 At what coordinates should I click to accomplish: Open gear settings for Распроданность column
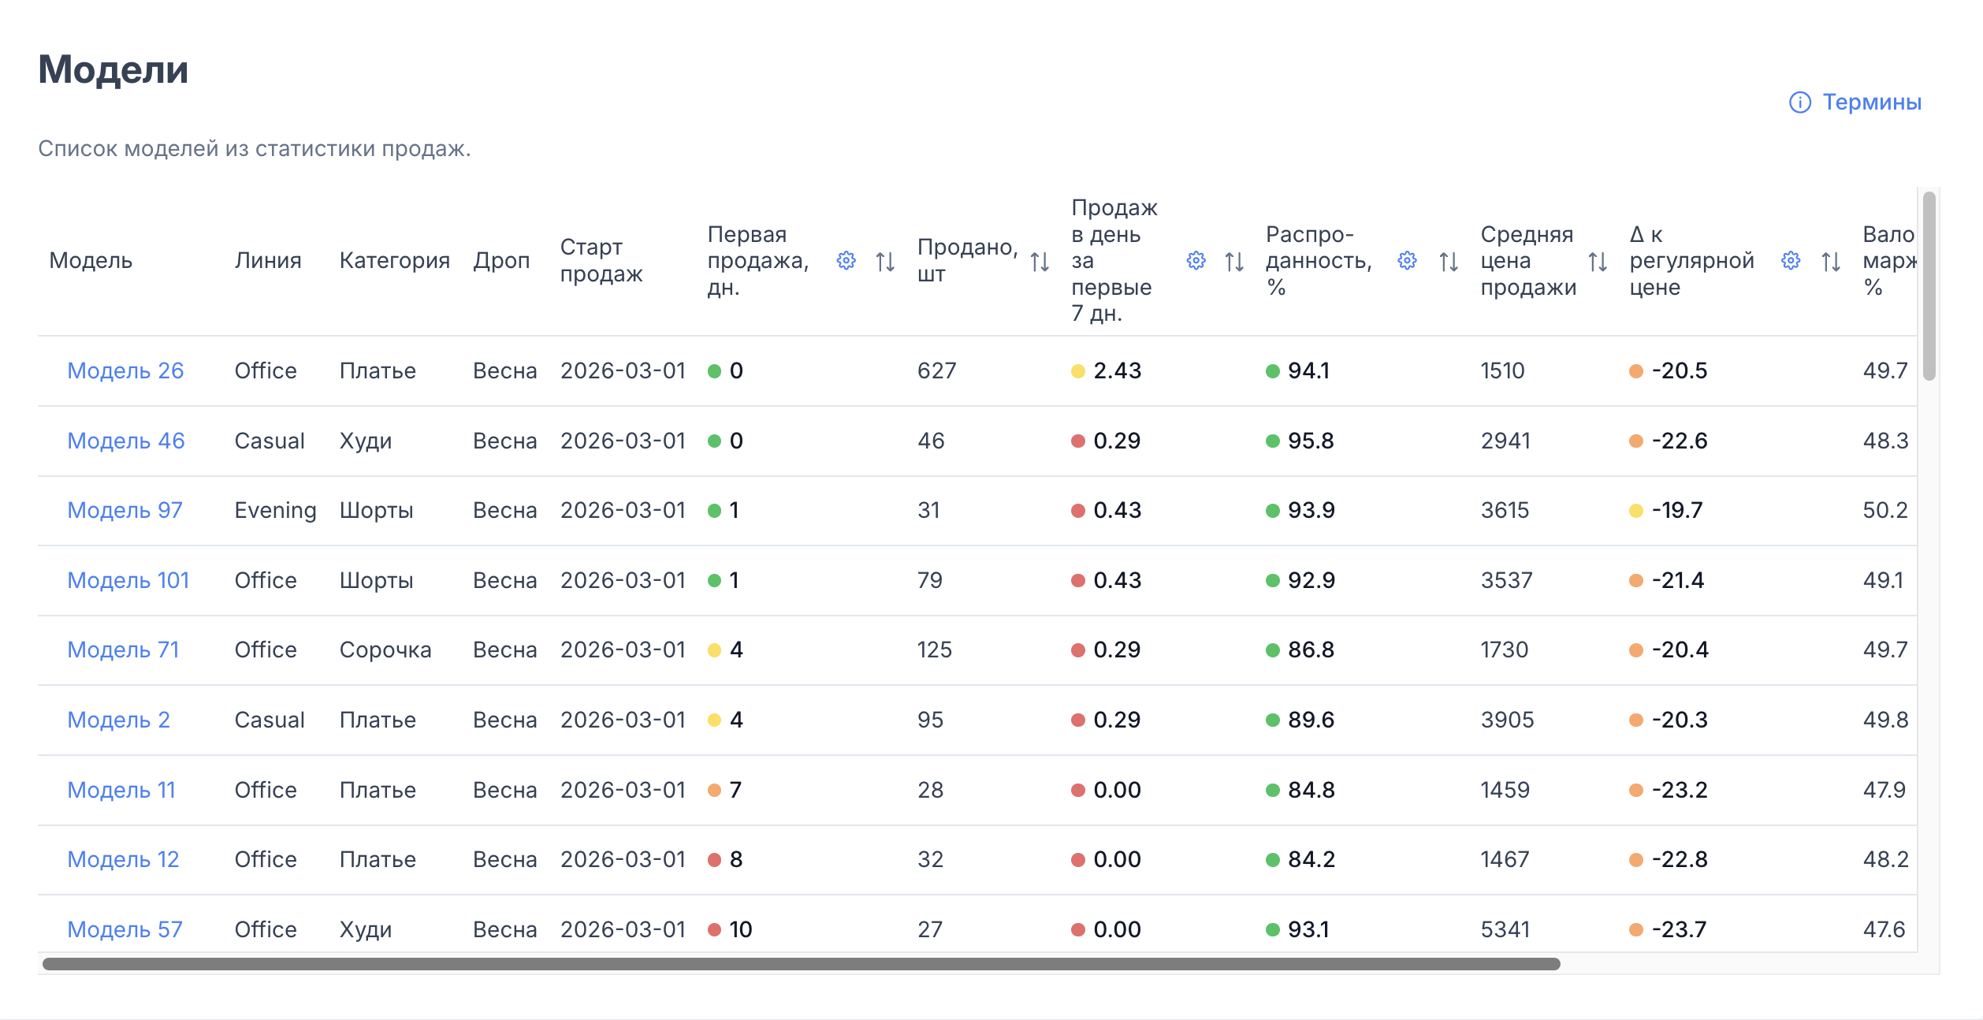1407,261
